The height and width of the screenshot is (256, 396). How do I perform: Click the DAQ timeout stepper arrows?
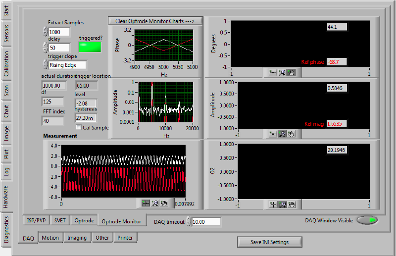[x=189, y=221]
